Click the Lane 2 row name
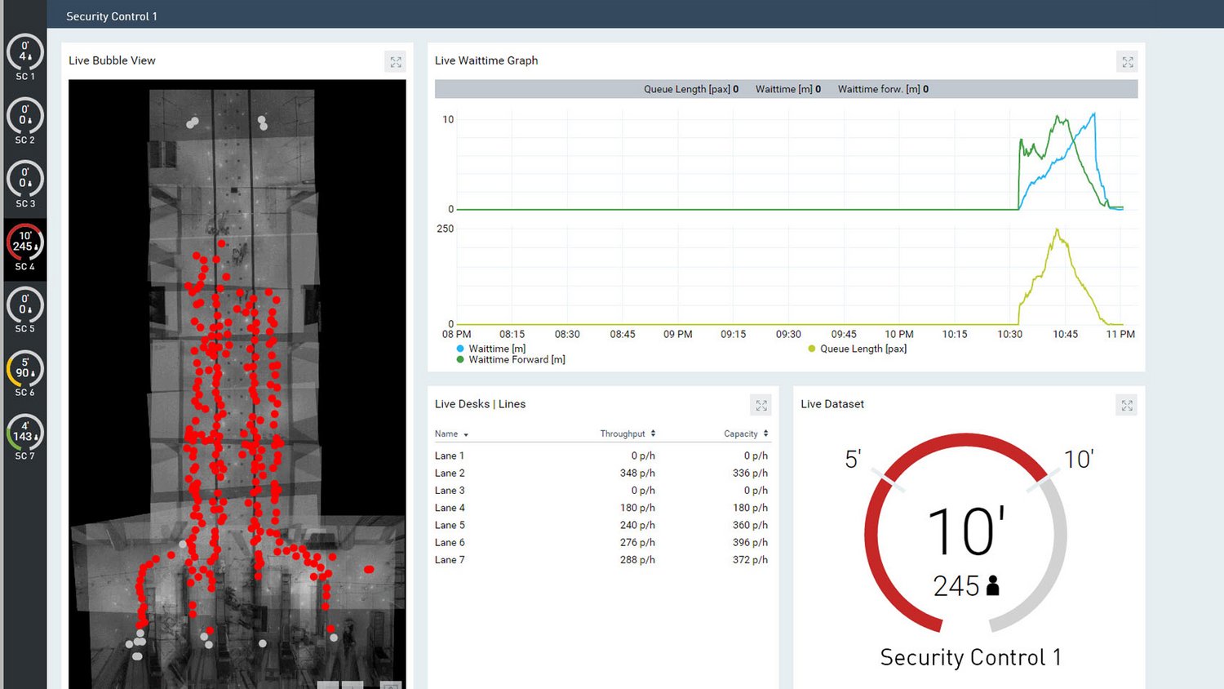Image resolution: width=1224 pixels, height=689 pixels. pos(450,473)
